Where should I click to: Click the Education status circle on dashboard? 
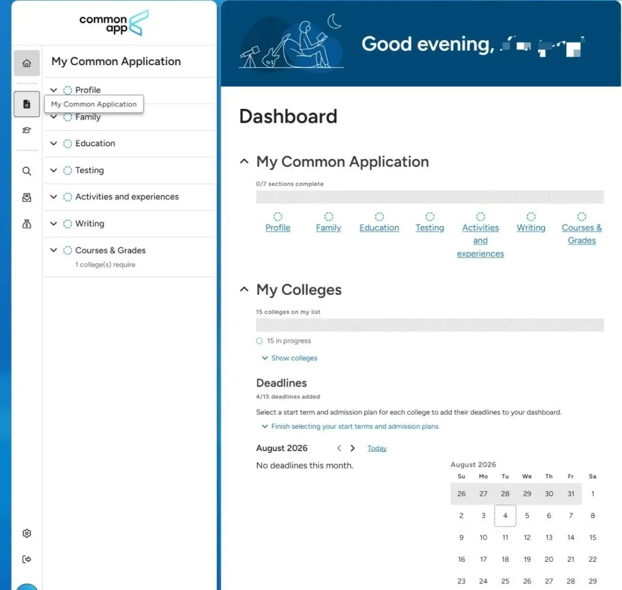pyautogui.click(x=379, y=217)
